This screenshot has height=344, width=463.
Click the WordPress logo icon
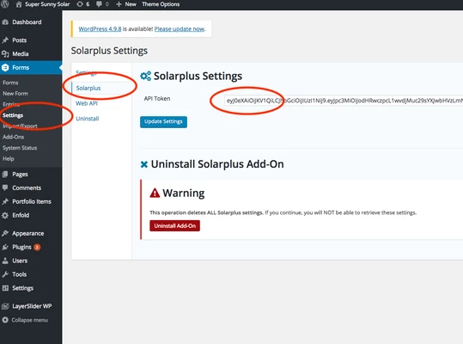click(x=4, y=3)
